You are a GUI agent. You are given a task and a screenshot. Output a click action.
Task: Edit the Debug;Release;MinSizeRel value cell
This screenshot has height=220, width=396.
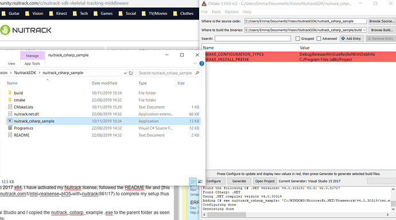pos(337,54)
